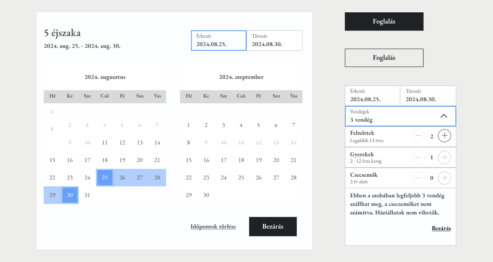Viewport: 493px width, 262px height.
Task: Click the Időpontok törlése link
Action: pyautogui.click(x=213, y=226)
